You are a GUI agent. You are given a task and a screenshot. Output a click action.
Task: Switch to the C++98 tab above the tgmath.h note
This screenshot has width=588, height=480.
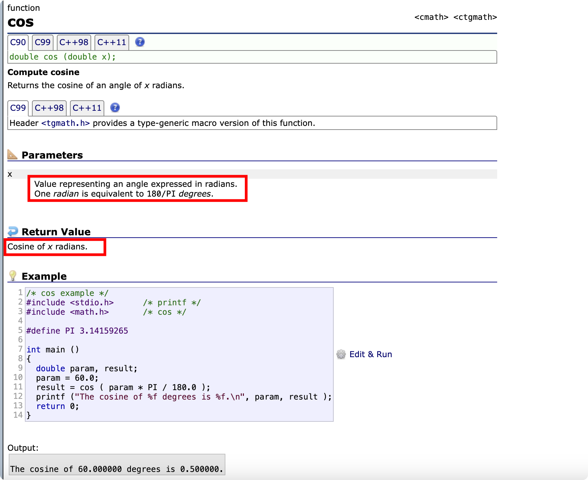point(49,108)
